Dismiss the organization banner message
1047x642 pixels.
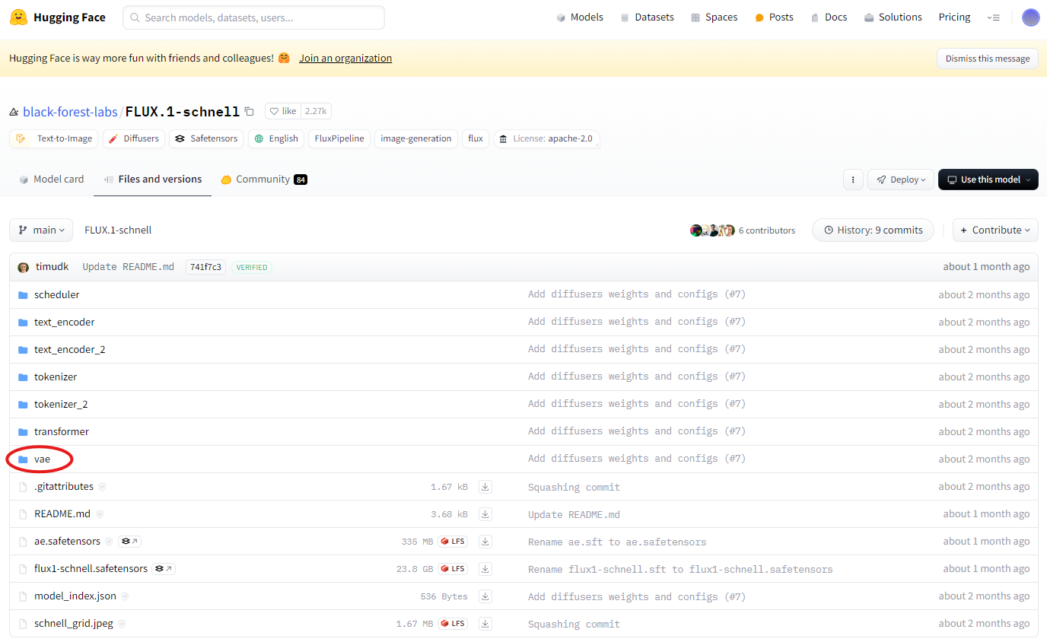(x=988, y=59)
